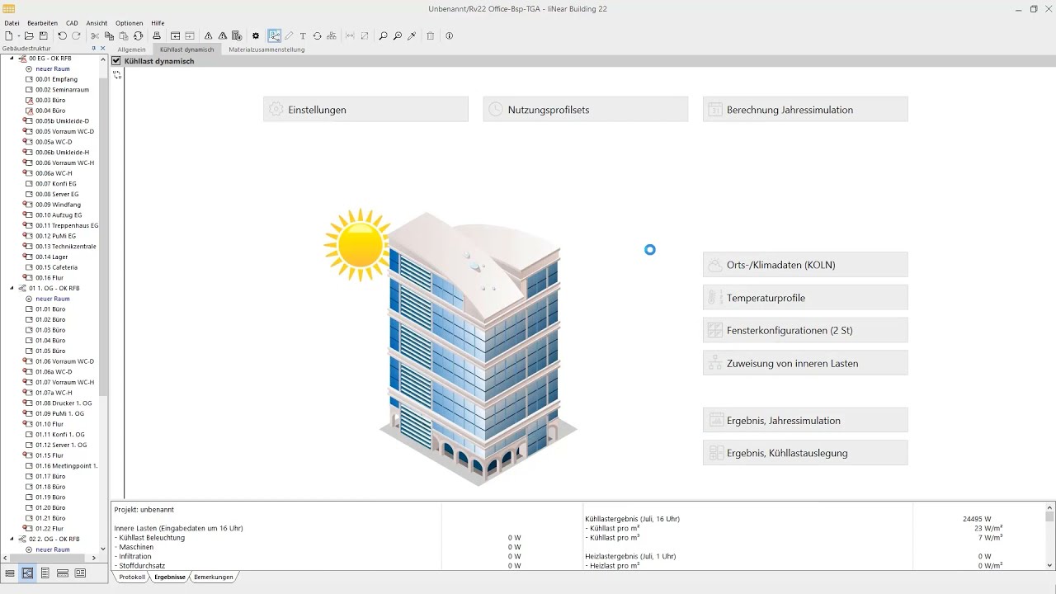Open Temperaturprofile button
The image size is (1056, 594).
pos(805,298)
